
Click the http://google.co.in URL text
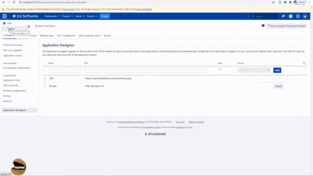[94, 86]
